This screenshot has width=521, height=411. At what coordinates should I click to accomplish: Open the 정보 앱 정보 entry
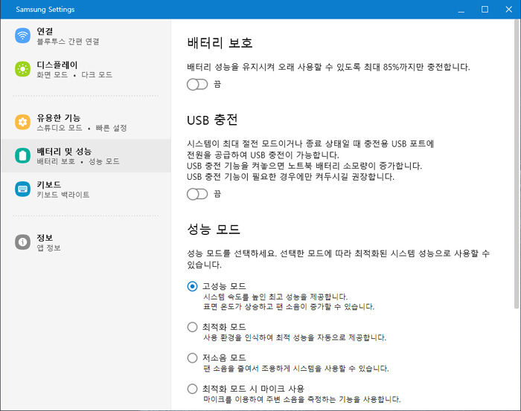point(86,242)
